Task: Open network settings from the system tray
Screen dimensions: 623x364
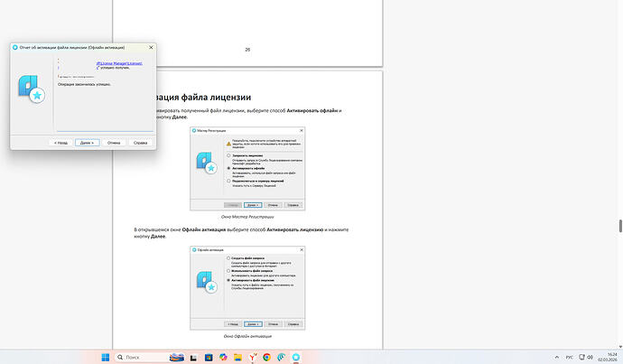Action: [x=582, y=357]
